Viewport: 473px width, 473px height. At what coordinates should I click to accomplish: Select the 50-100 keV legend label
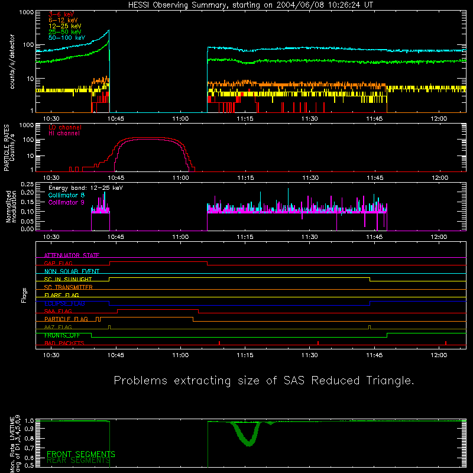click(x=66, y=38)
